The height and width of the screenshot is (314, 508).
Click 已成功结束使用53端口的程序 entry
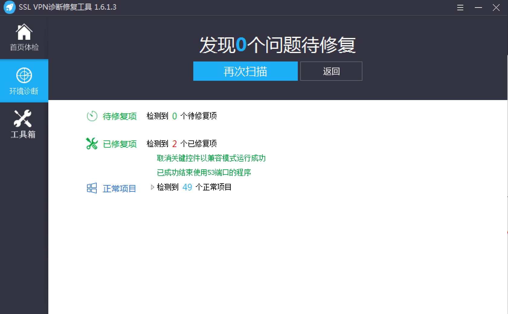pos(204,173)
